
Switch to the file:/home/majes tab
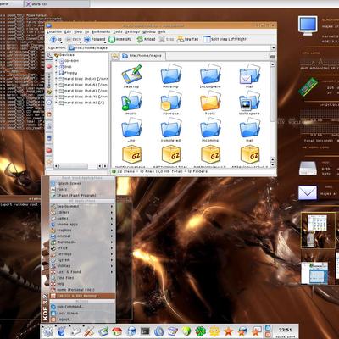click(142, 56)
